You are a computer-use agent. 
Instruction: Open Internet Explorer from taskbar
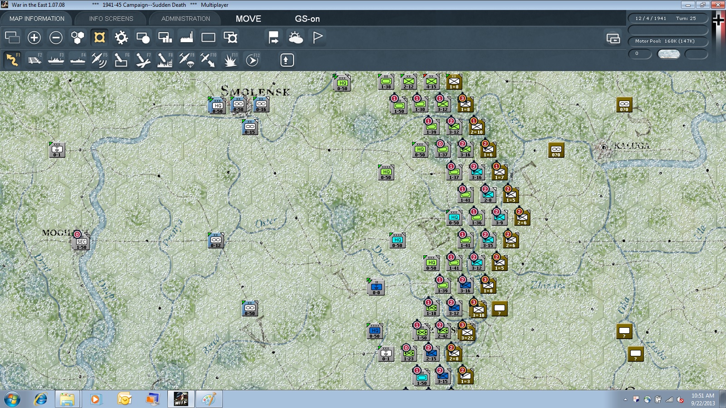[41, 399]
